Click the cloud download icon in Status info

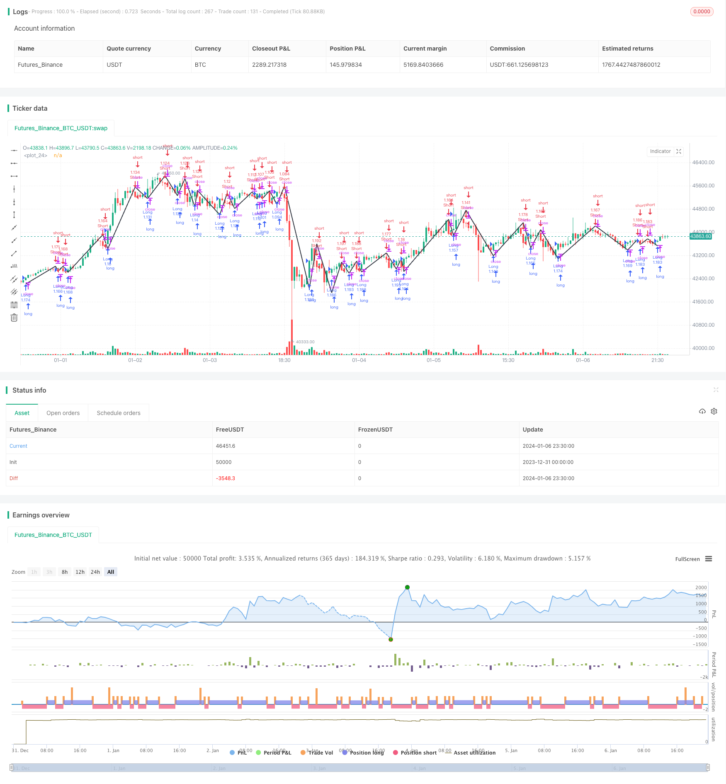click(702, 412)
